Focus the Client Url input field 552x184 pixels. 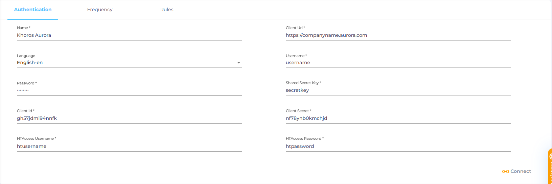coord(398,35)
